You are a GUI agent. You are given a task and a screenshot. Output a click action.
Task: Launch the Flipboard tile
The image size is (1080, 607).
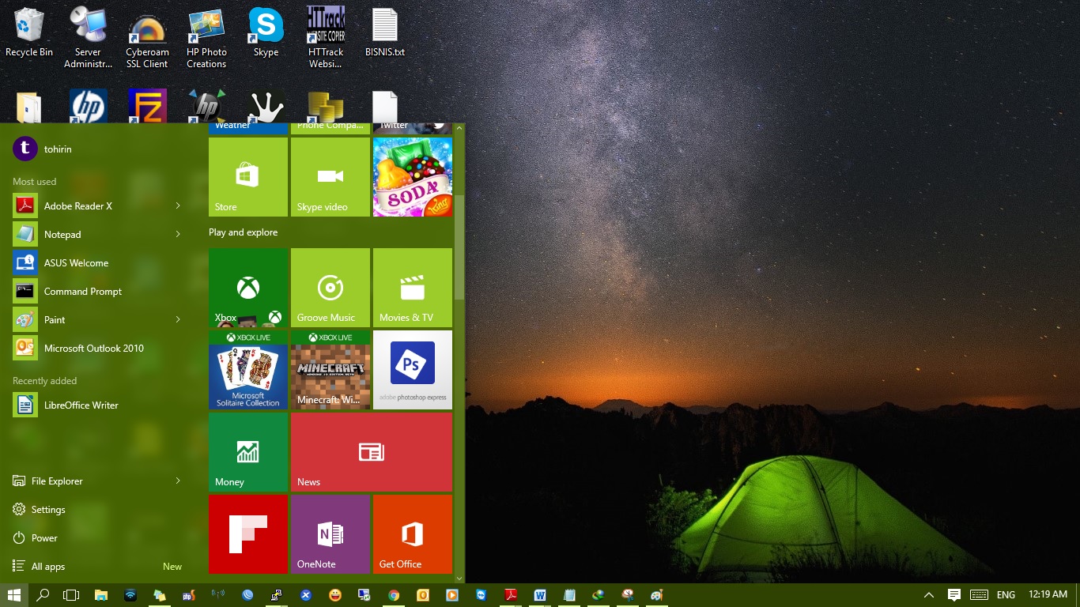(x=248, y=534)
